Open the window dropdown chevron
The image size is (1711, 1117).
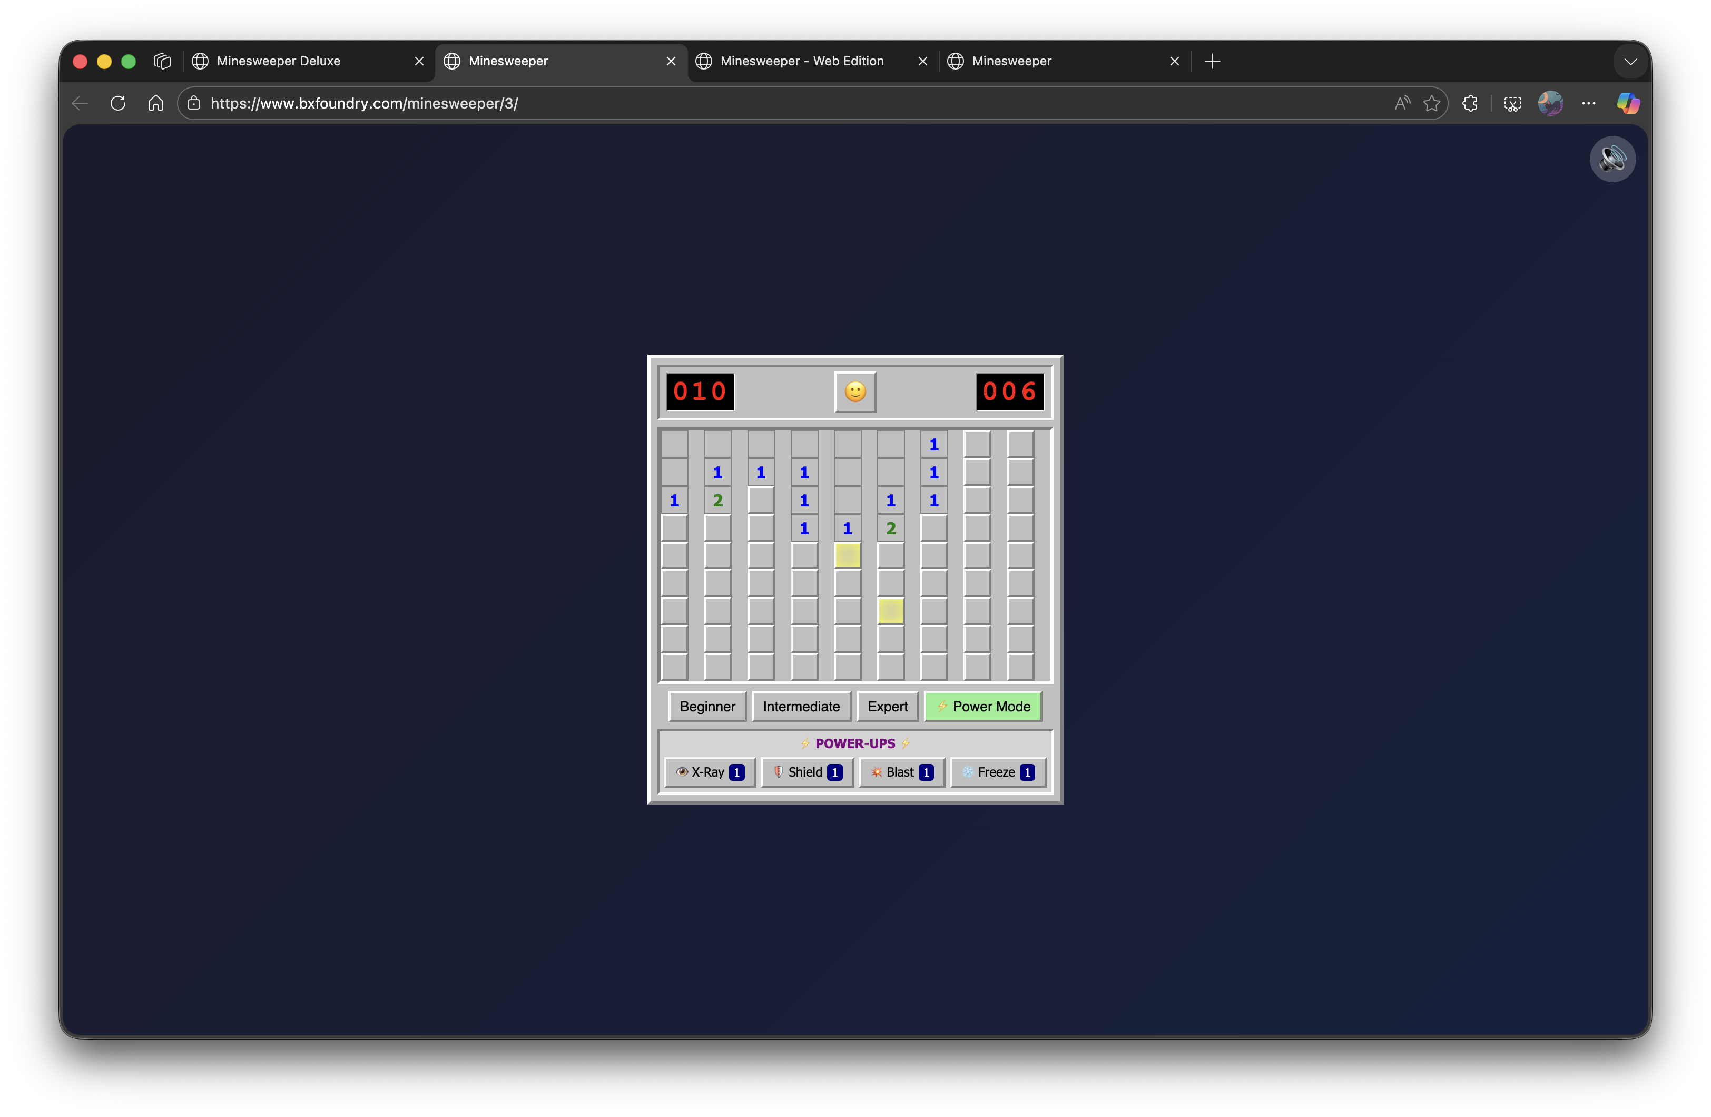[x=1630, y=61]
